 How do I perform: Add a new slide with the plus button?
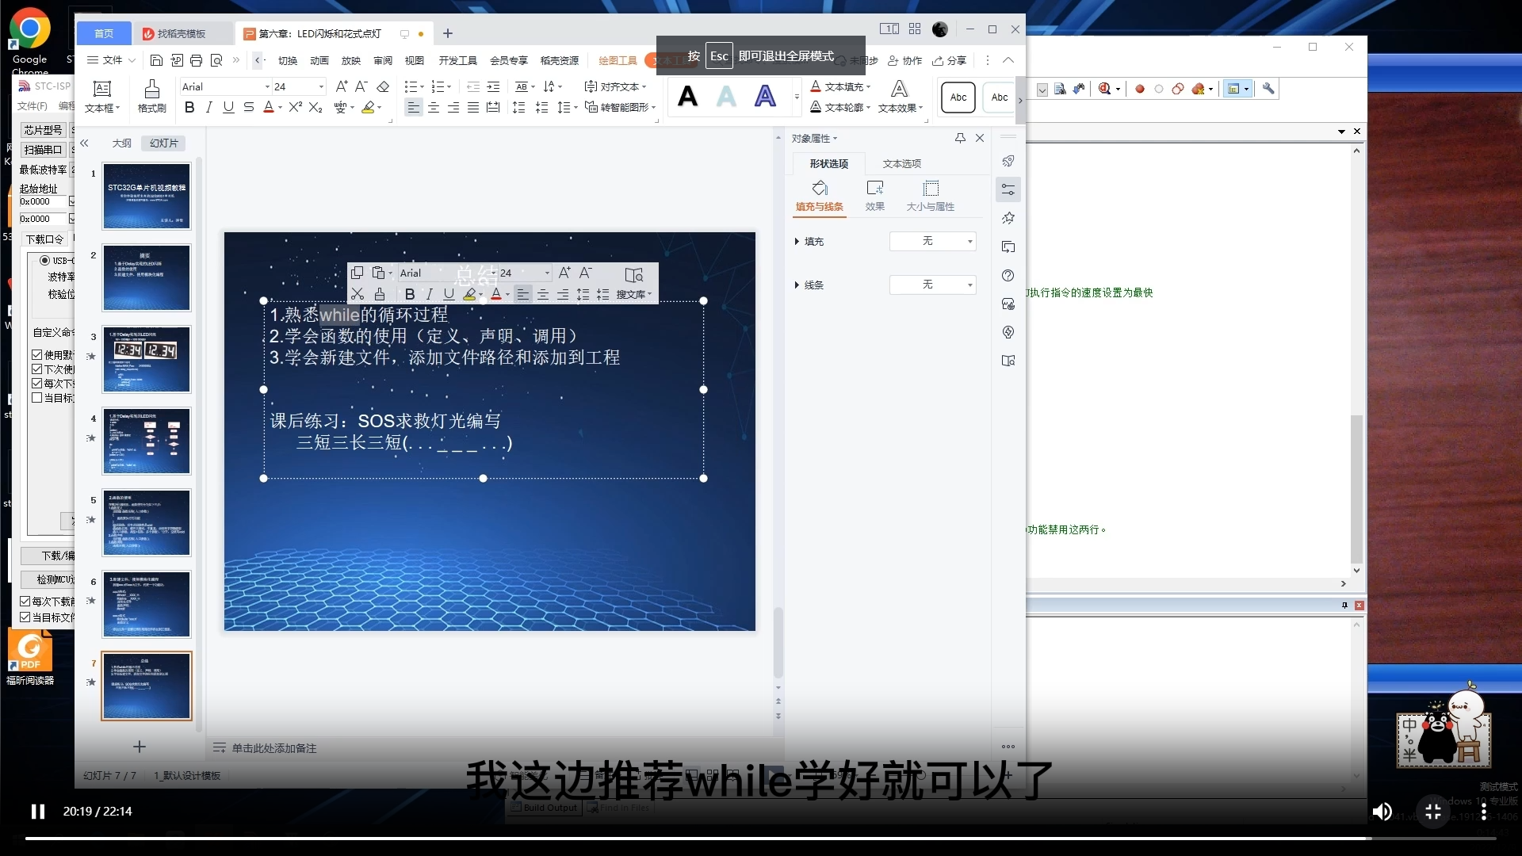click(140, 747)
